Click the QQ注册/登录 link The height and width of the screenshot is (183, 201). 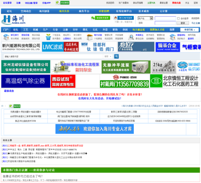(31, 3)
